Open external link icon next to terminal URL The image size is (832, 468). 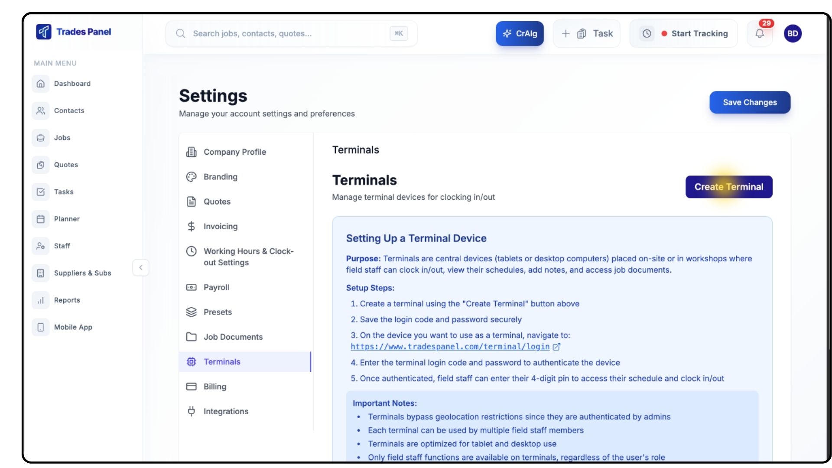pyautogui.click(x=557, y=347)
